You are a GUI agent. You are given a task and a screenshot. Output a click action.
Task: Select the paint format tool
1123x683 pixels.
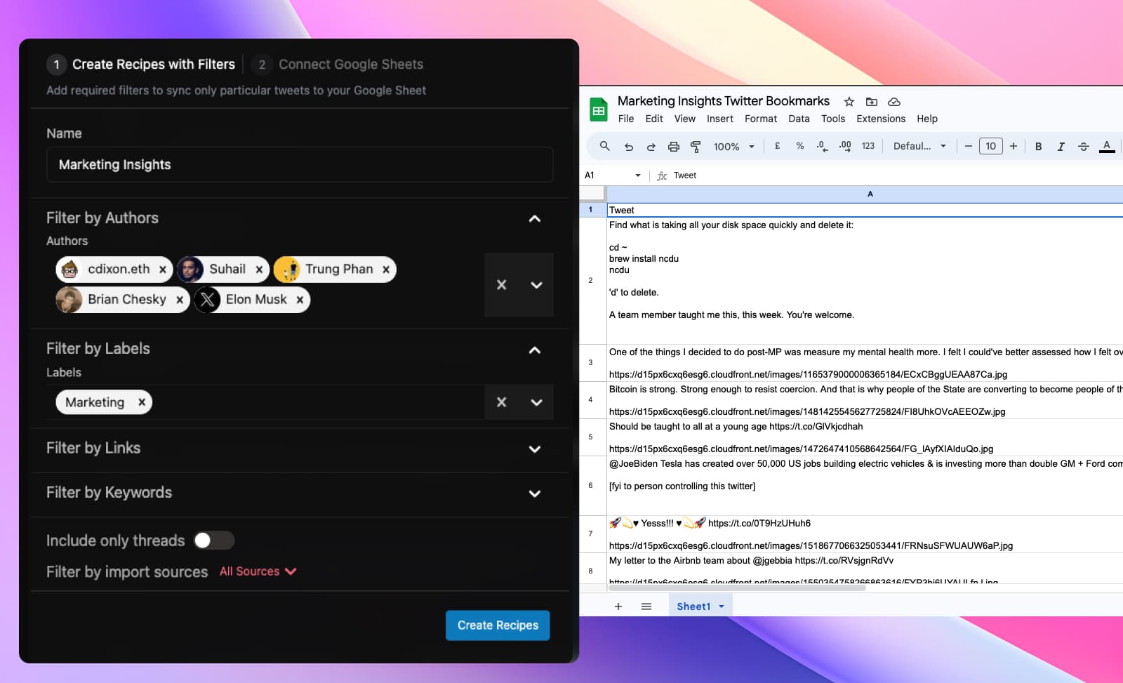coord(696,147)
